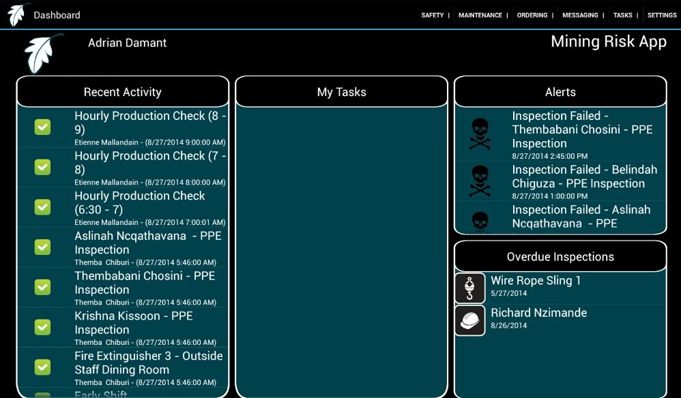
Task: Click the 5/27/2014 overdue date
Action: [x=508, y=293]
